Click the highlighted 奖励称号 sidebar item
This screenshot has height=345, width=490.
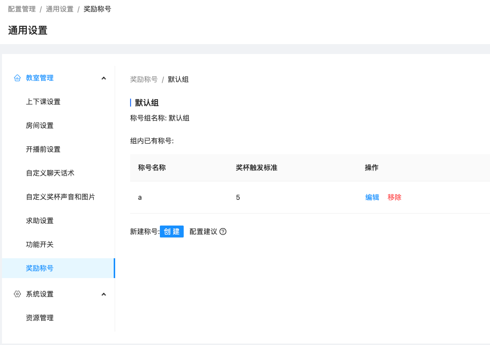click(40, 268)
